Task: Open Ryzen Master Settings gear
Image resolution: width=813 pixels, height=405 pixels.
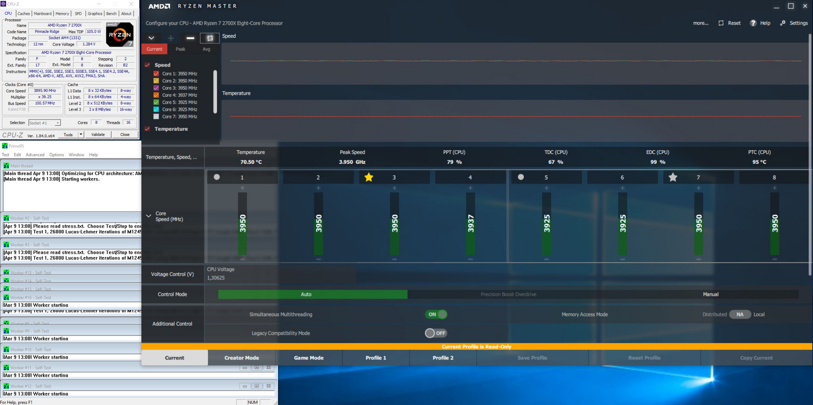Action: [x=783, y=23]
